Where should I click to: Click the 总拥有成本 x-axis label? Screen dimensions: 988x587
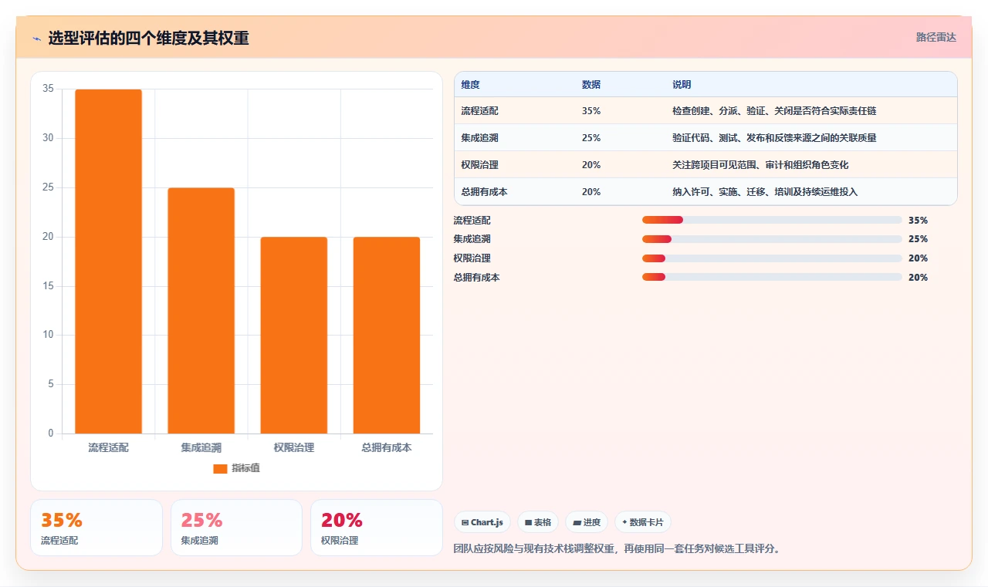coord(386,447)
